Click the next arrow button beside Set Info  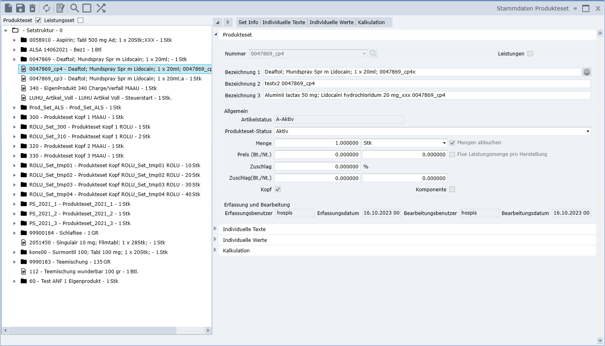click(x=228, y=23)
